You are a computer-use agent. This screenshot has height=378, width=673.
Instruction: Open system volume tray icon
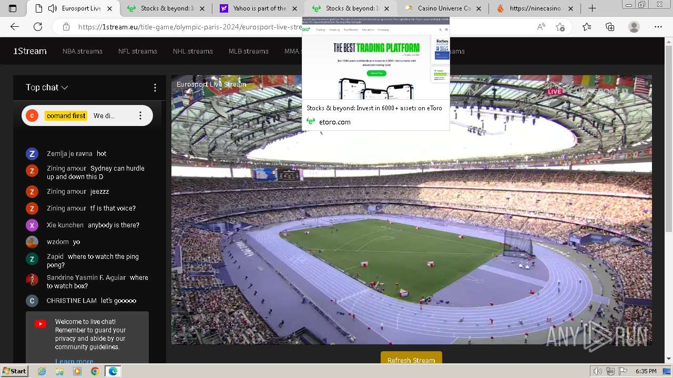tap(598, 371)
